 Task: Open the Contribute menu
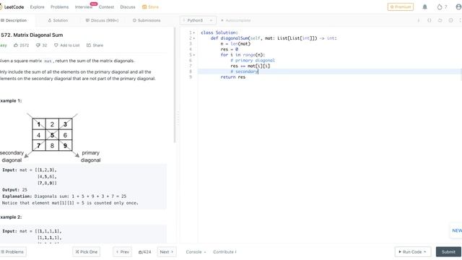point(225,252)
